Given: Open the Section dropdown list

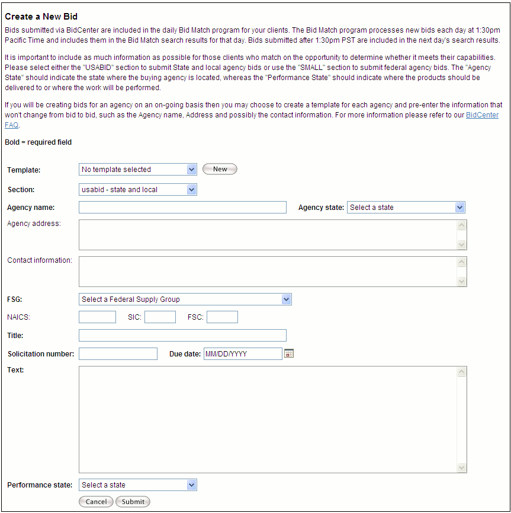Looking at the screenshot, I should 137,190.
